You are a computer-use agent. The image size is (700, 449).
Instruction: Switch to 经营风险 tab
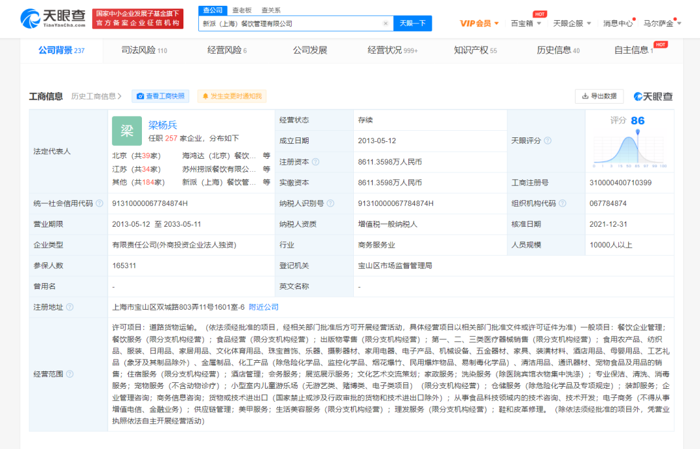[227, 50]
